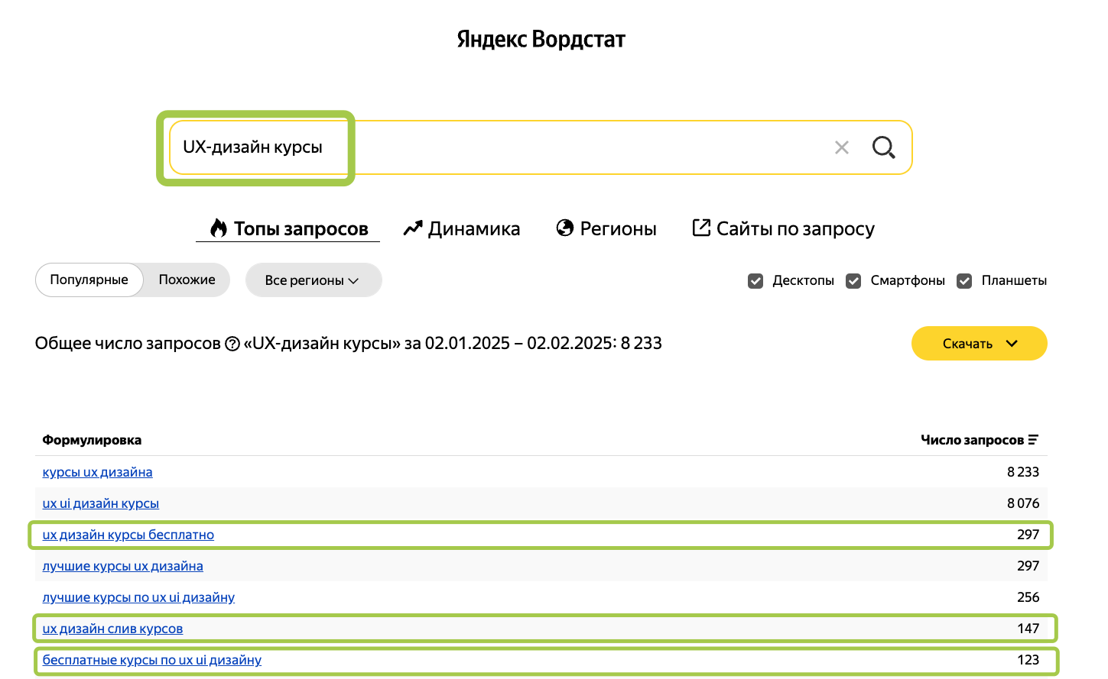Screen dimensions: 1108x679
Task: Clear the search field with X icon
Action: 841,147
